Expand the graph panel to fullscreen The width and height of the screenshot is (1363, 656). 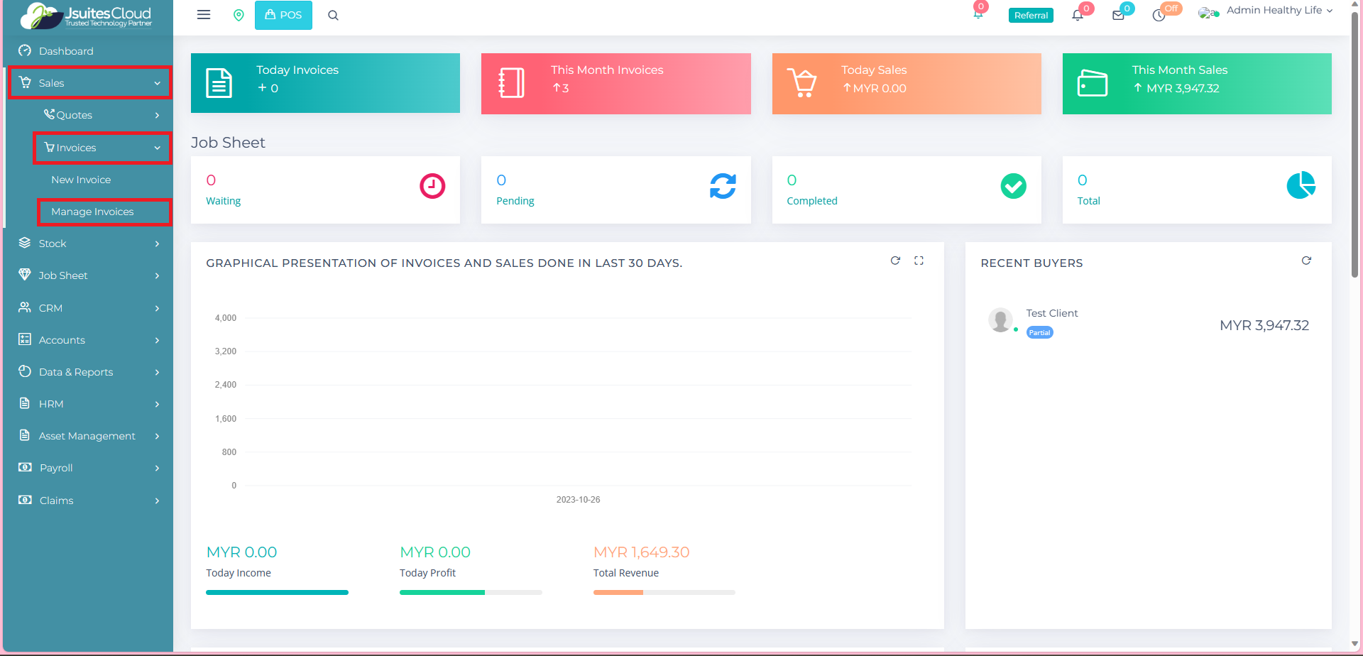point(919,261)
